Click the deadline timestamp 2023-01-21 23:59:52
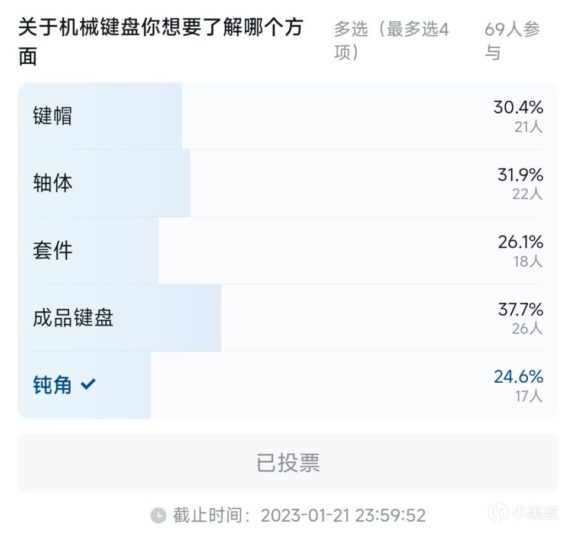Screen dimensions: 575x536 click(343, 515)
